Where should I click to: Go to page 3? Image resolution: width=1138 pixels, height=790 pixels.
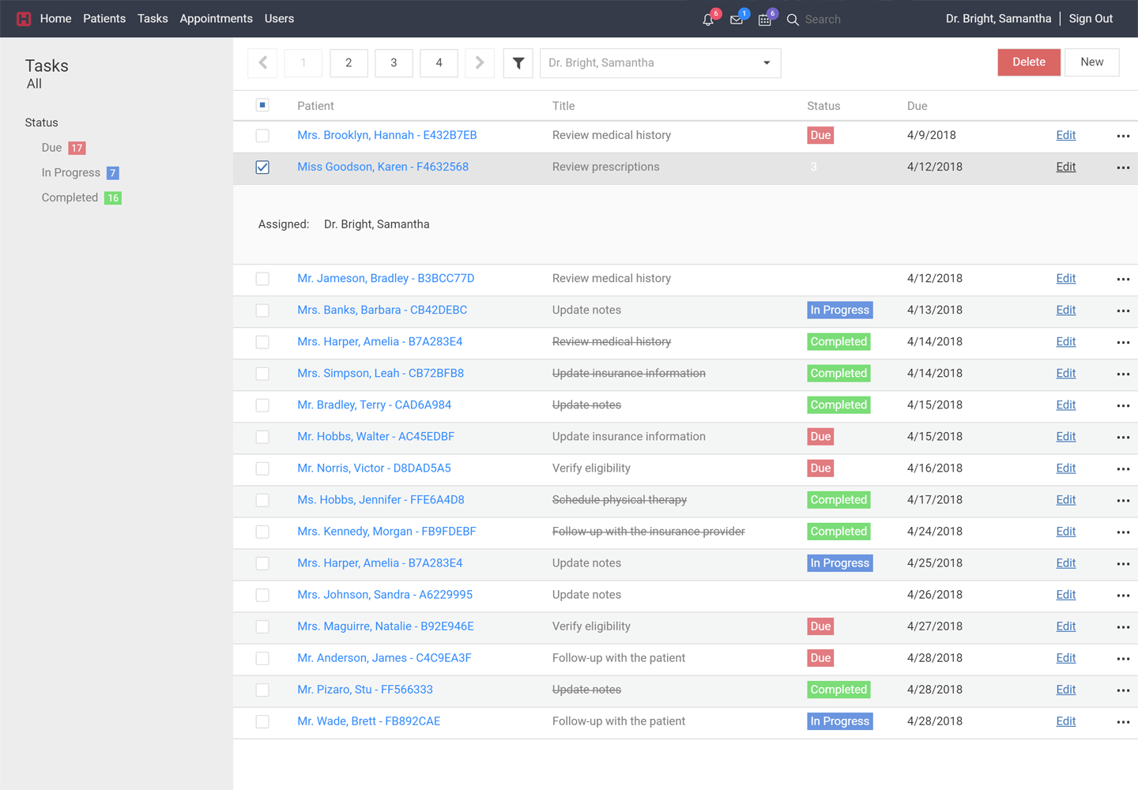(394, 63)
